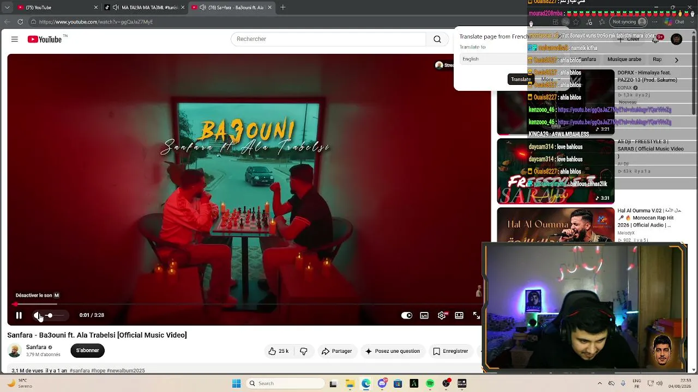Open YouTube notifications bell with 9+ badge
698x392 pixels.
coord(657,39)
